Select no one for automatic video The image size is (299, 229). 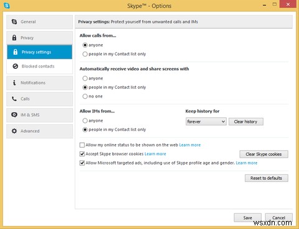point(85,96)
